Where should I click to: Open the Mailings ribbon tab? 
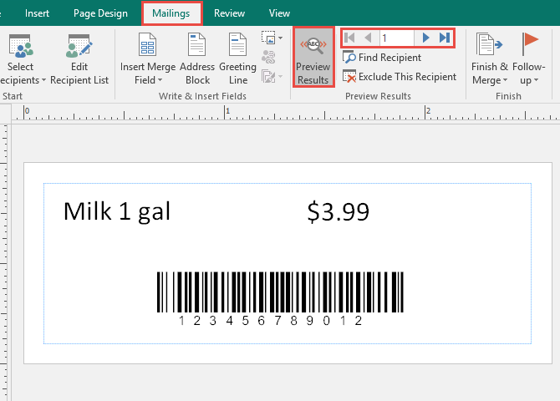pos(171,13)
